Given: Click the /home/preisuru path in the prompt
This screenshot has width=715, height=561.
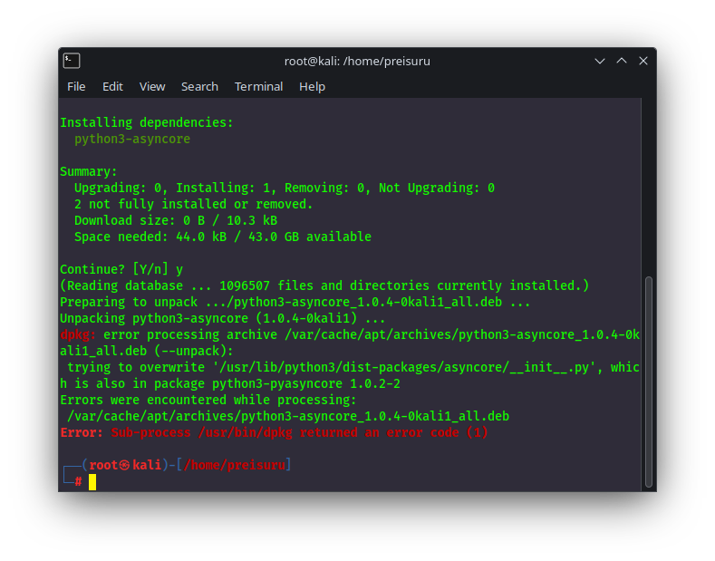Looking at the screenshot, I should click(236, 465).
